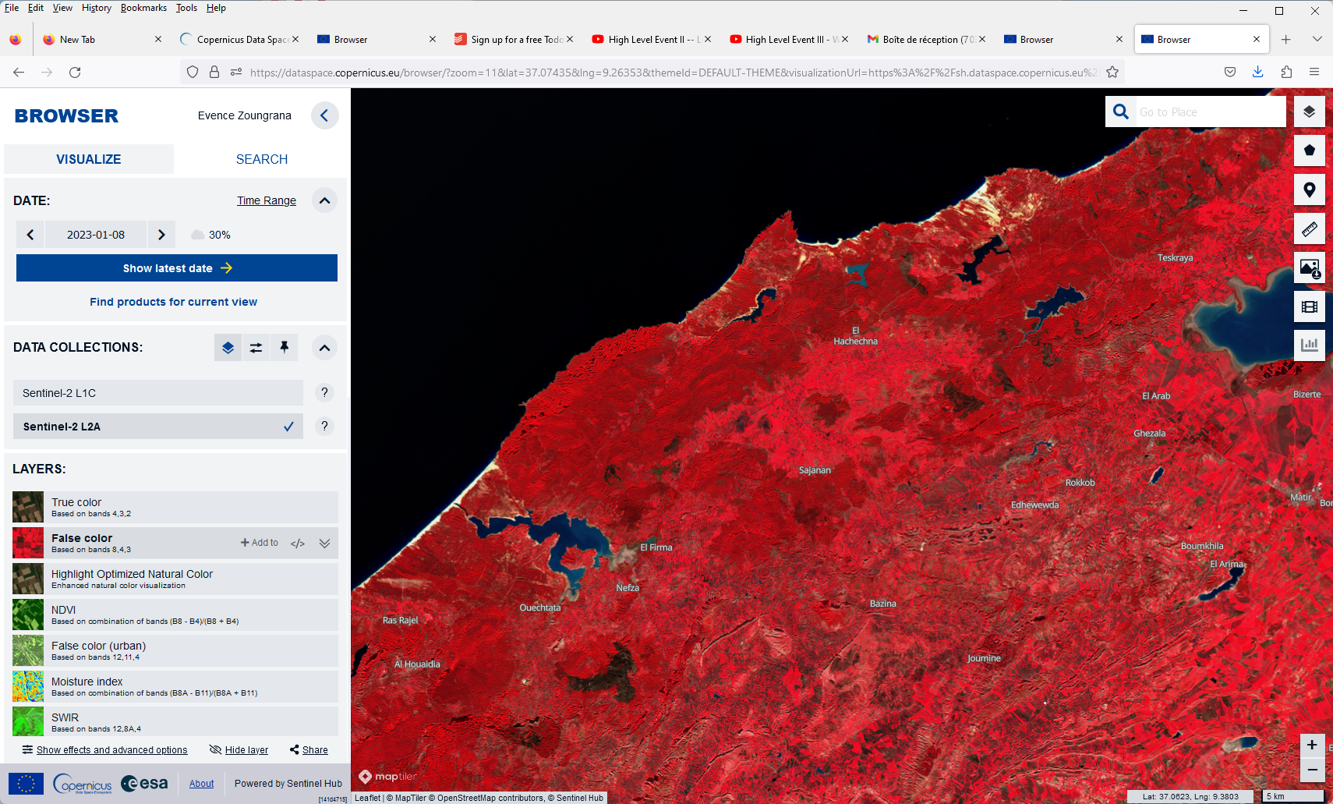Open Firefox extensions puzzle icon
Viewport: 1333px width, 804px height.
[x=1286, y=73]
